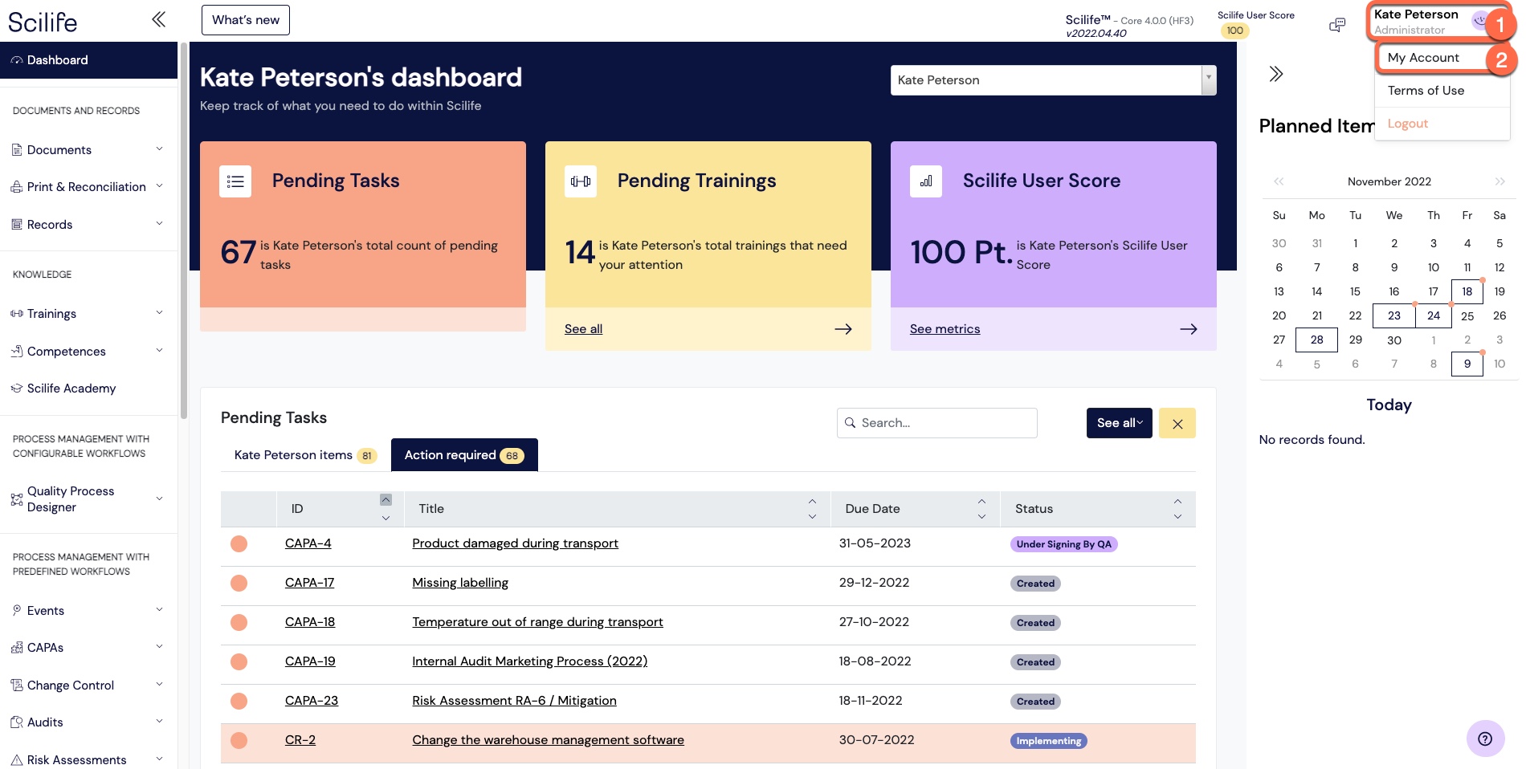1526x769 pixels.
Task: Click the Pending Trainings dumbbell icon
Action: (x=581, y=181)
